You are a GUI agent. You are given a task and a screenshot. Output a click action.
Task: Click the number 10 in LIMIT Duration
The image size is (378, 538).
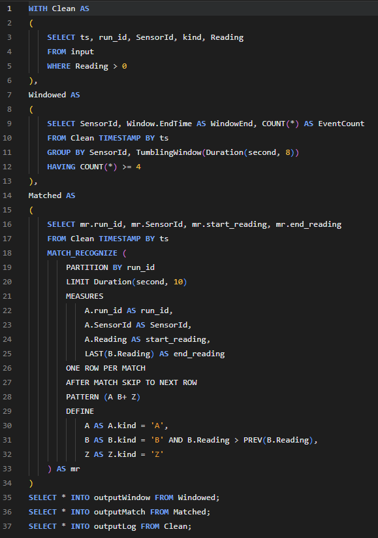178,282
